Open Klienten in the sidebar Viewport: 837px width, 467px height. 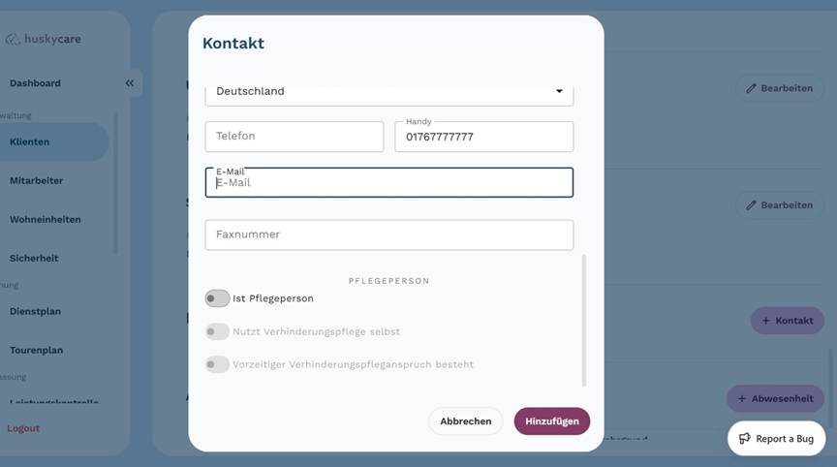(29, 141)
